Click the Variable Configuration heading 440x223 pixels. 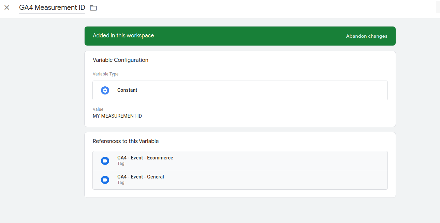120,60
